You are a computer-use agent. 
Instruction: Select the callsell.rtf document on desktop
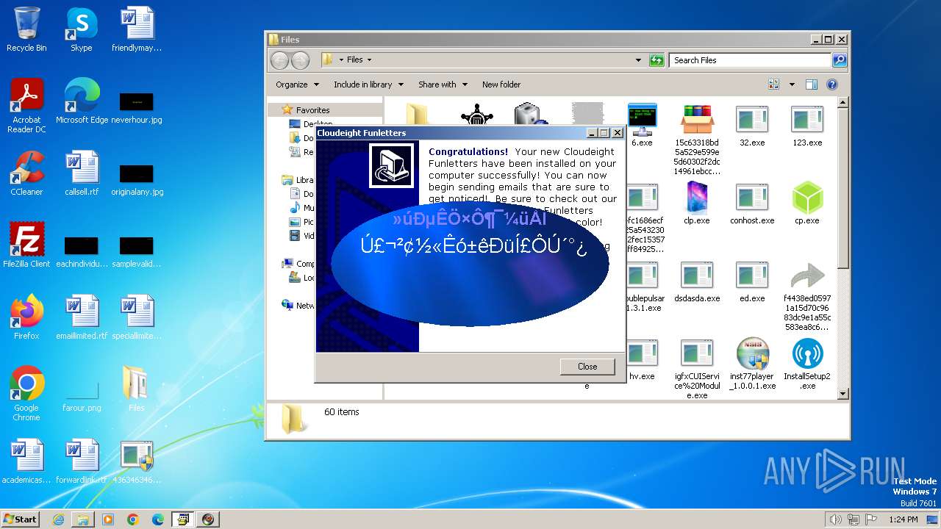tap(82, 173)
